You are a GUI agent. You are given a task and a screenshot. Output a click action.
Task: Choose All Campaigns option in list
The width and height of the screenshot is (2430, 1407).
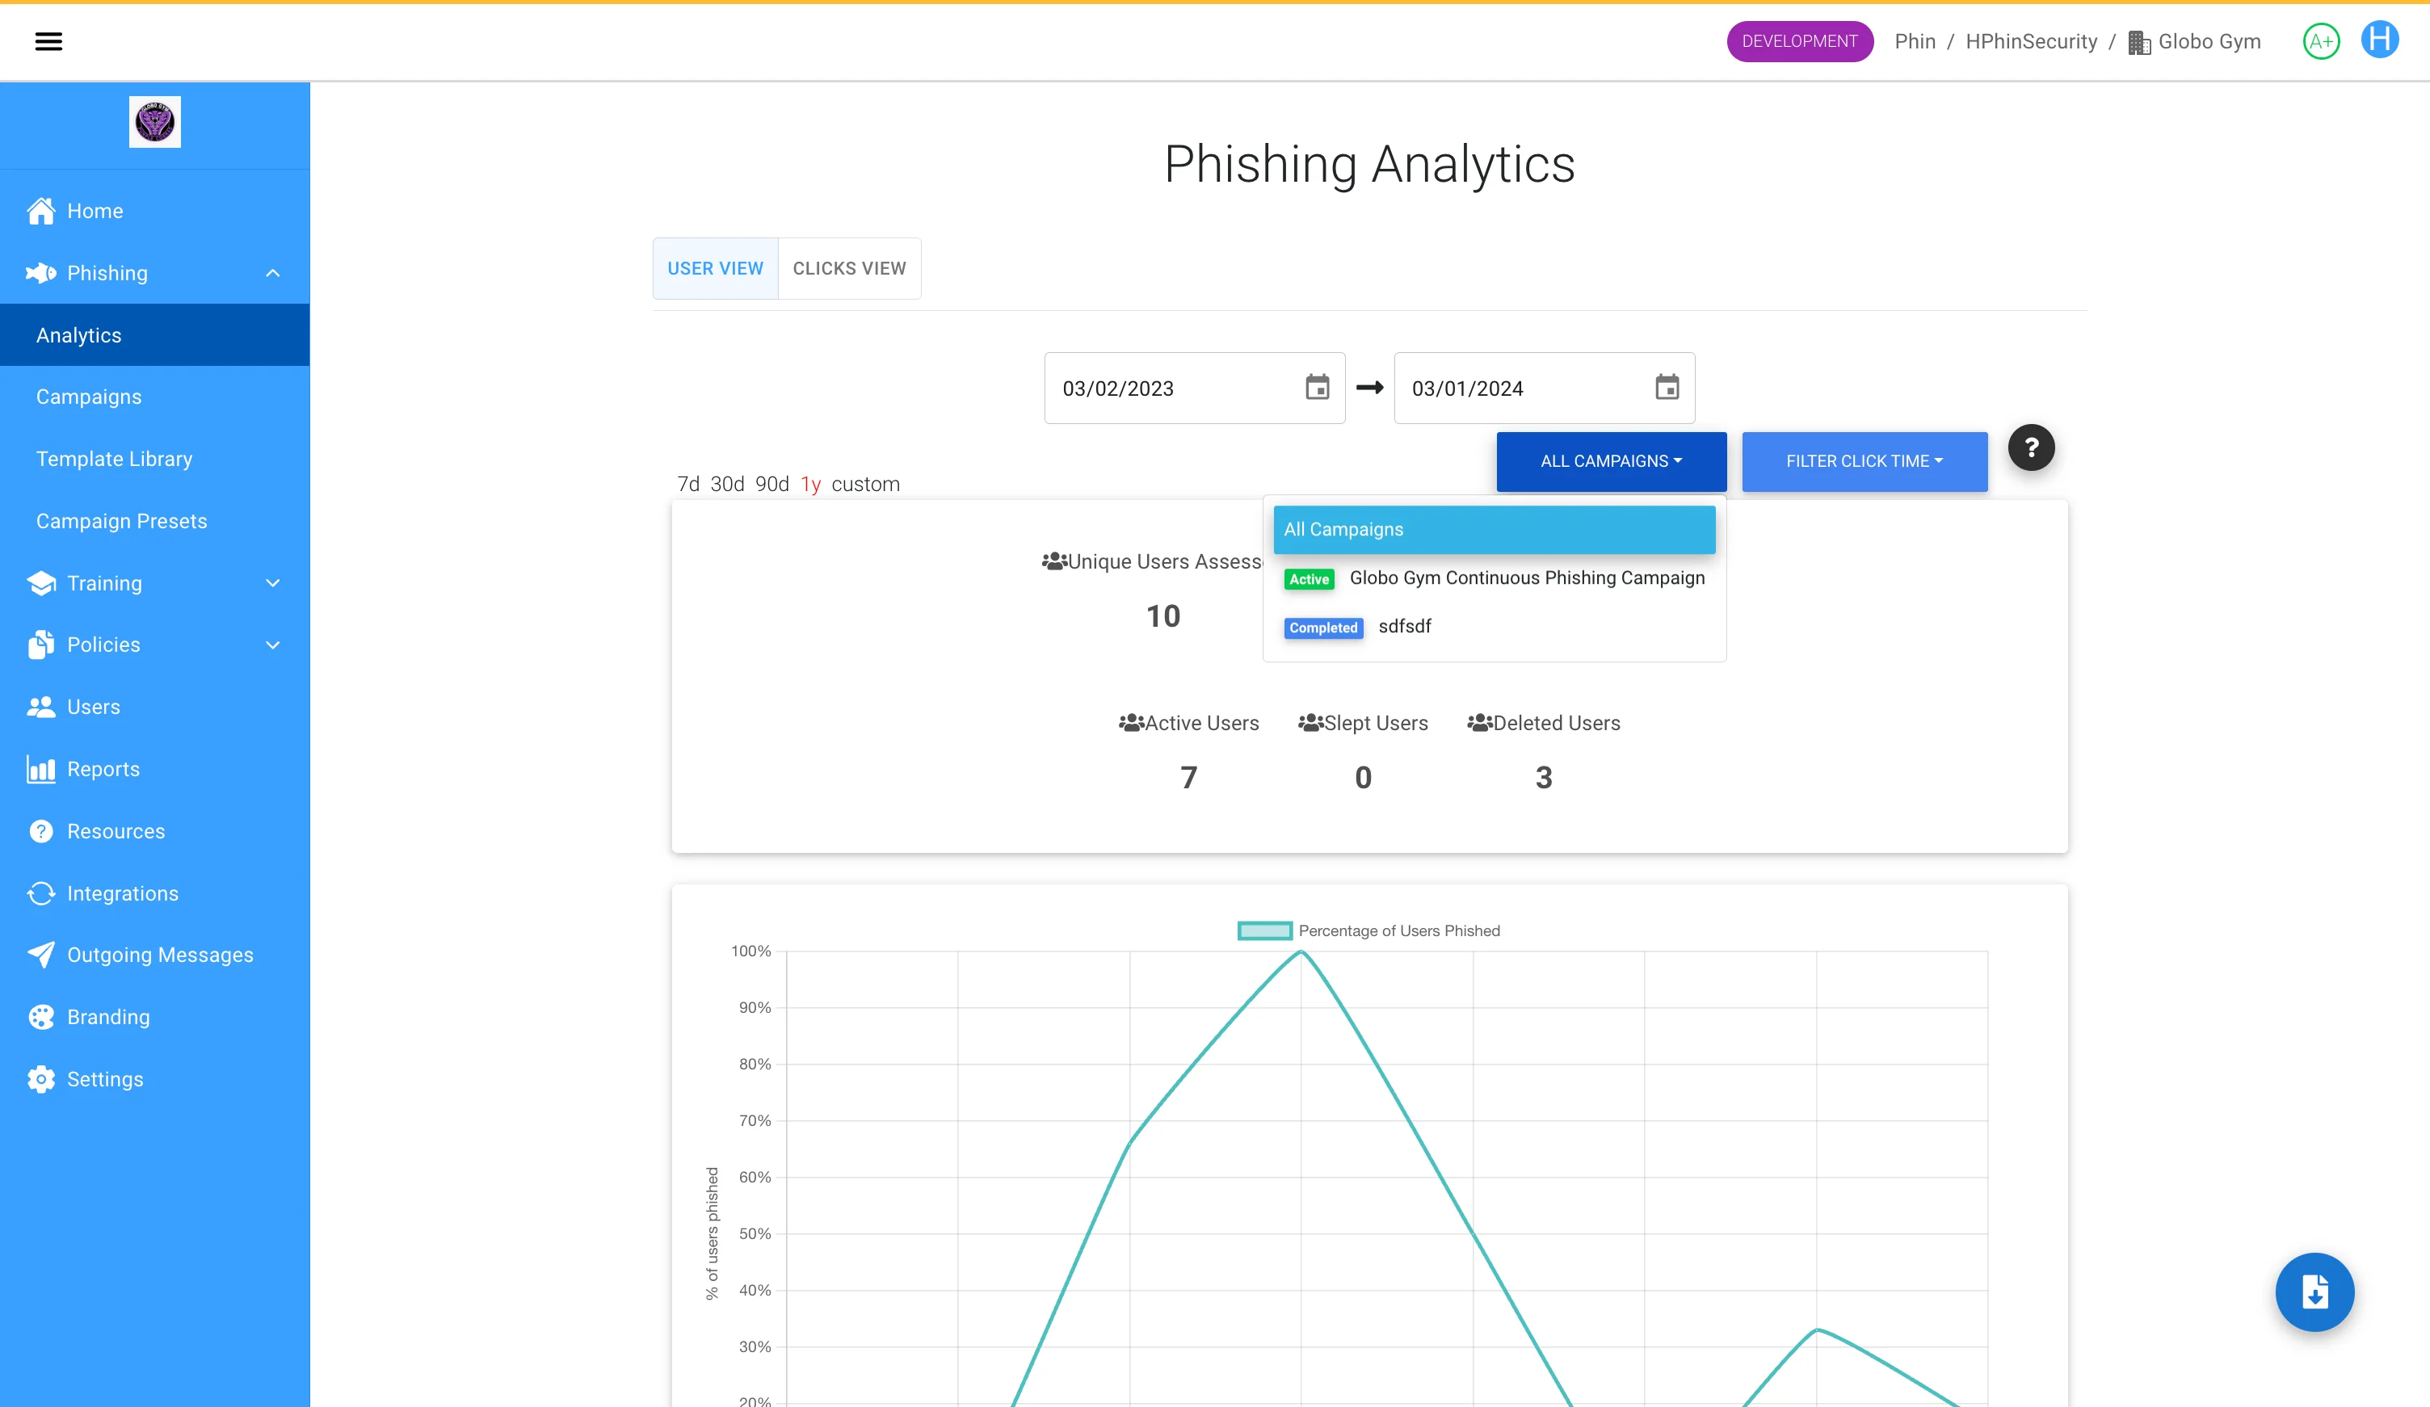(1494, 529)
